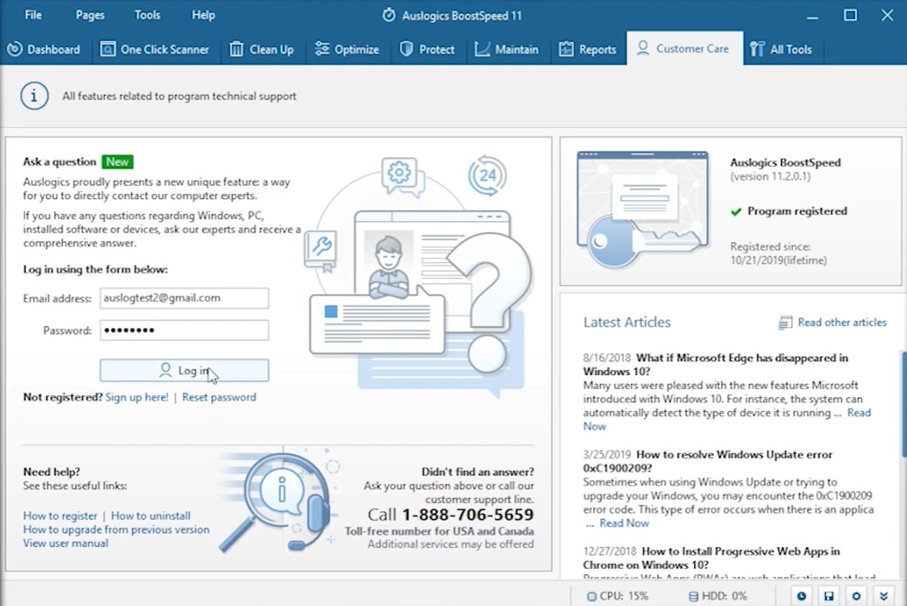Viewport: 907px width, 606px height.
Task: Open the File menu
Action: (33, 15)
